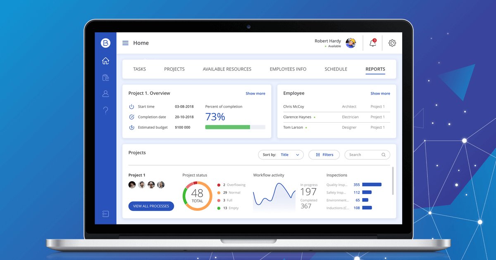This screenshot has height=260, width=496.
Task: Select employee Clarence Haynes
Action: tap(336, 117)
